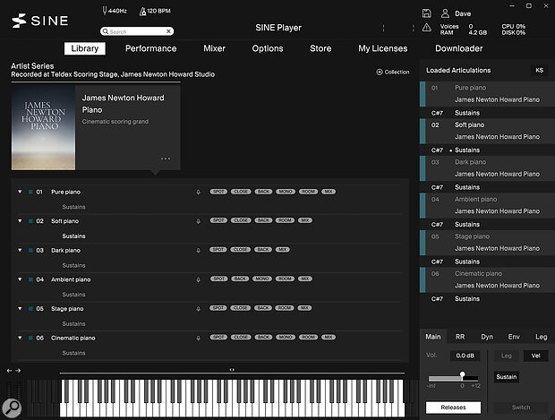Image resolution: width=555 pixels, height=420 pixels.
Task: Open the Dave user account icon
Action: tap(445, 13)
